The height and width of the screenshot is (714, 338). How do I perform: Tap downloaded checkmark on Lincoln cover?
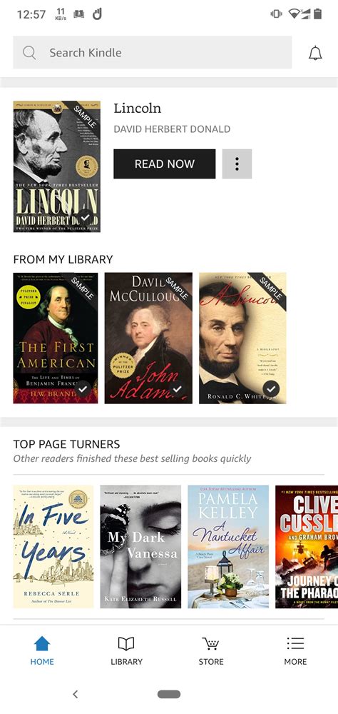[x=85, y=218]
